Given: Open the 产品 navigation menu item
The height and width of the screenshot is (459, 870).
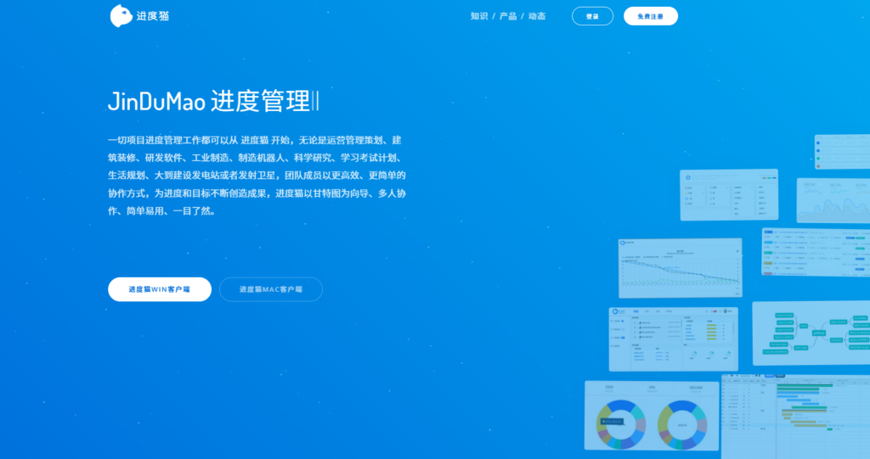Looking at the screenshot, I should [x=508, y=16].
